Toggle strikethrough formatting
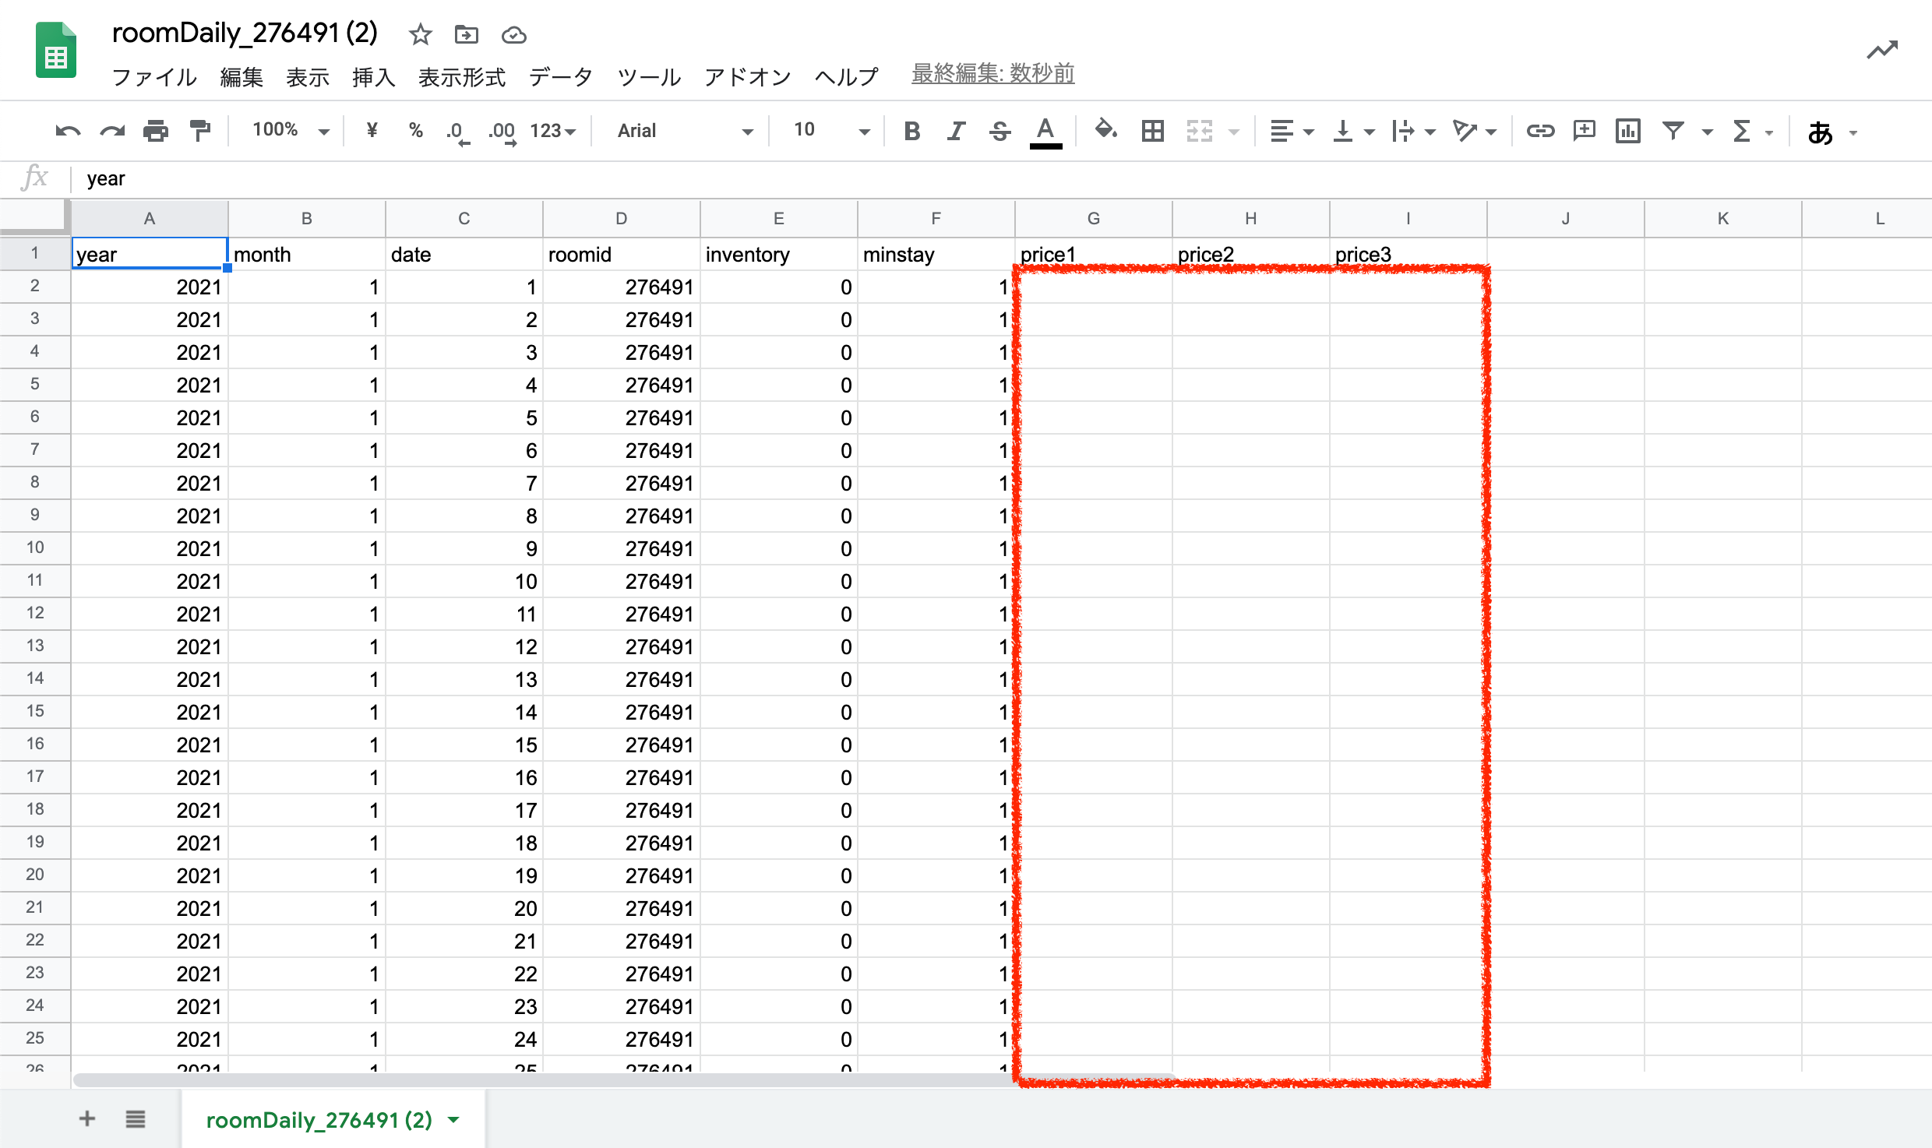The image size is (1932, 1148). pos(999,131)
